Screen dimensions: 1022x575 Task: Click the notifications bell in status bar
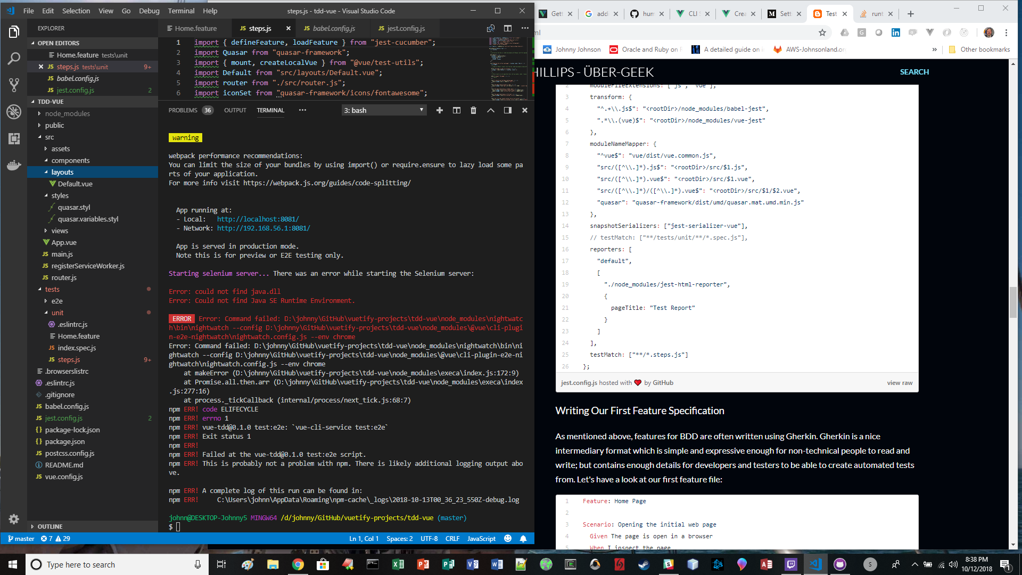523,539
